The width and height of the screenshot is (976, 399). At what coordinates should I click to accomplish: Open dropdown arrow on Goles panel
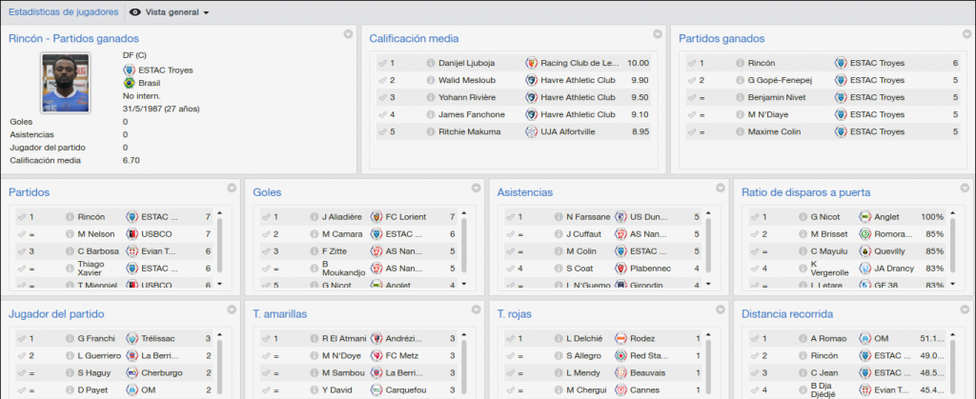pyautogui.click(x=477, y=188)
